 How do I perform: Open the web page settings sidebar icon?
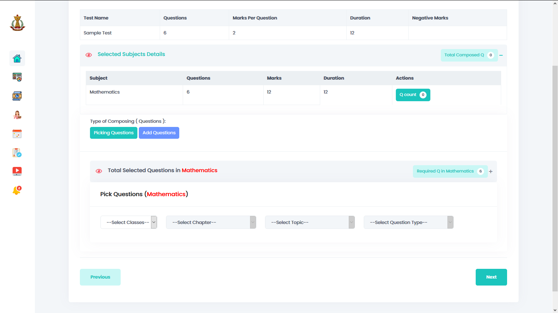click(17, 77)
